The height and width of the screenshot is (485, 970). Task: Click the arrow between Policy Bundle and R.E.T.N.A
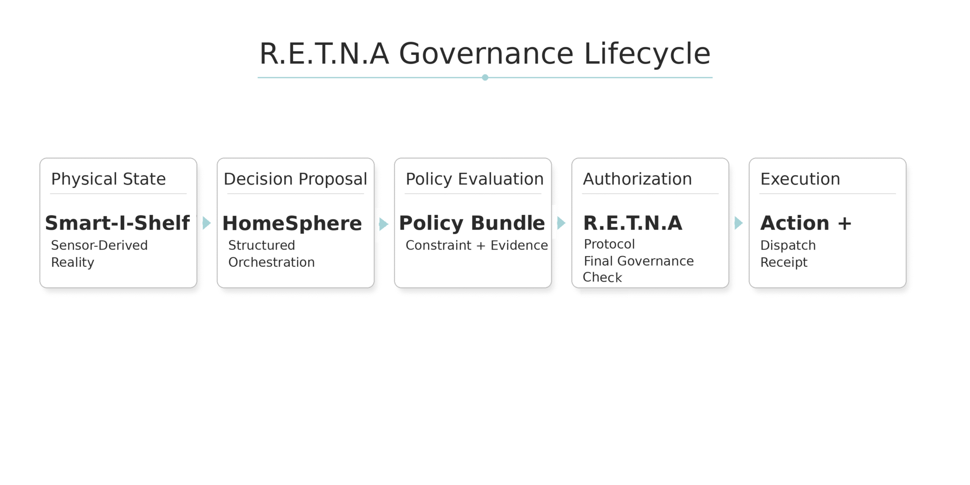[561, 223]
